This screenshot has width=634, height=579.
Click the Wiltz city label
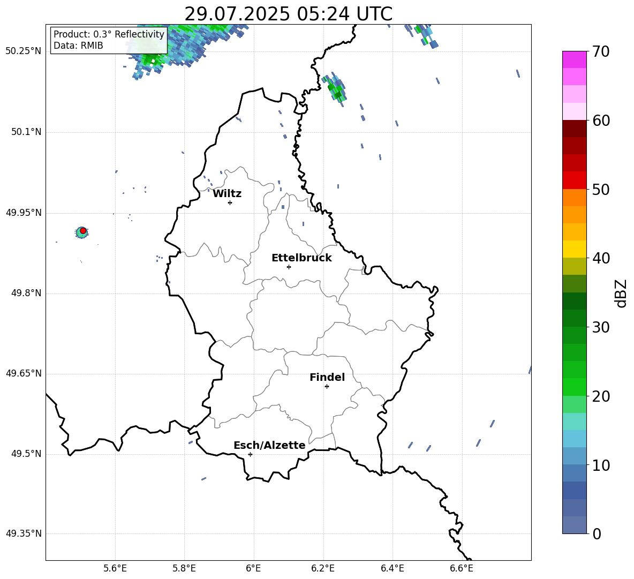(x=227, y=194)
